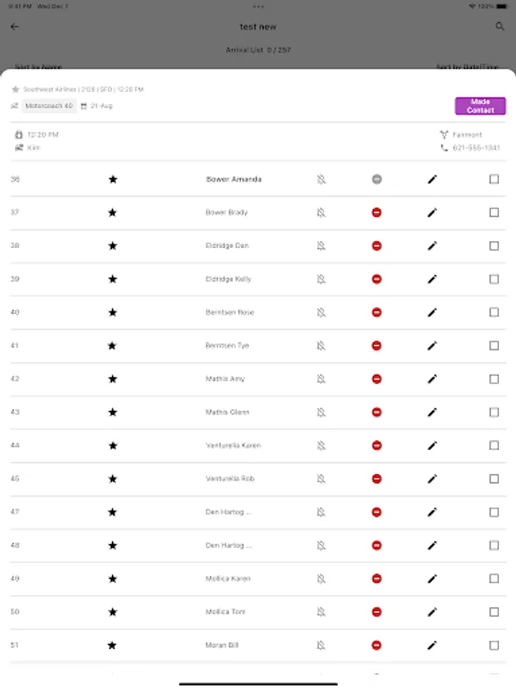
Task: Click the back arrow in the header
Action: pyautogui.click(x=15, y=27)
